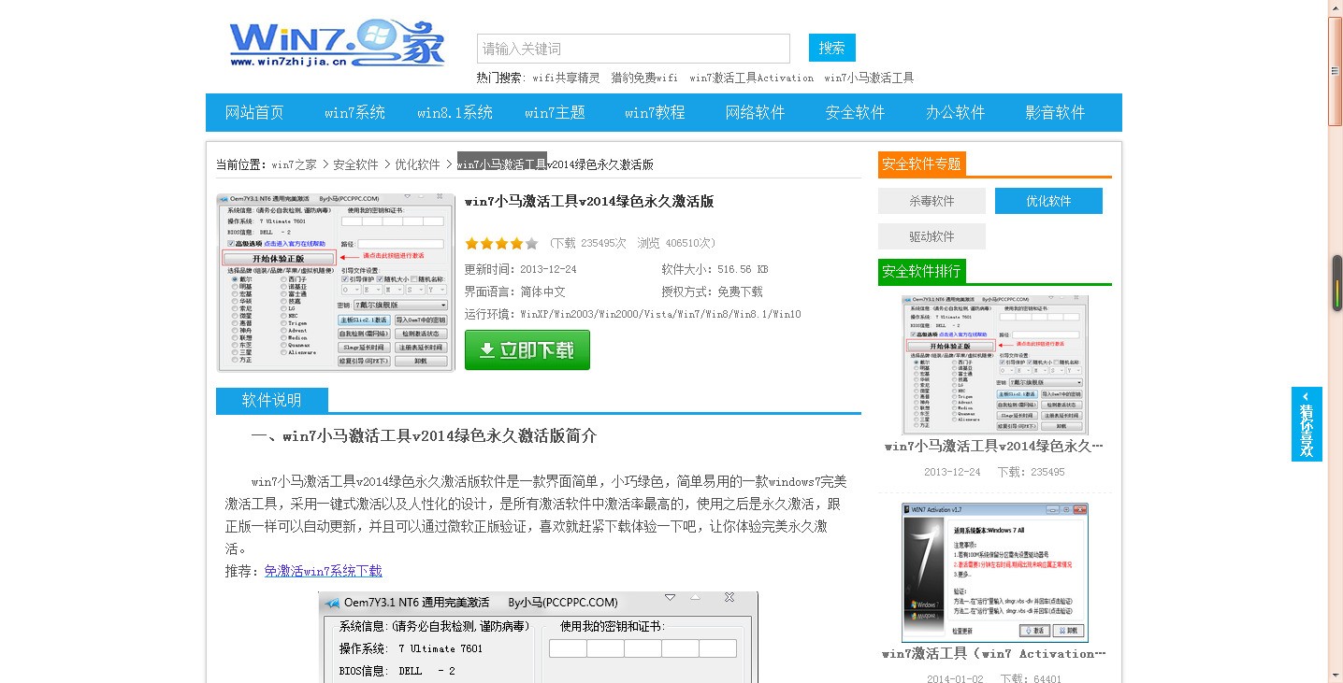Select the 驱动软件 category button
This screenshot has height=683, width=1343.
point(931,236)
